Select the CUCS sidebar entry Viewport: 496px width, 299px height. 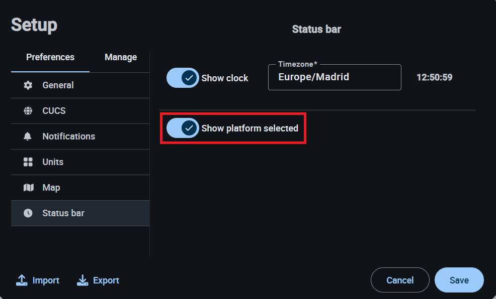[54, 111]
